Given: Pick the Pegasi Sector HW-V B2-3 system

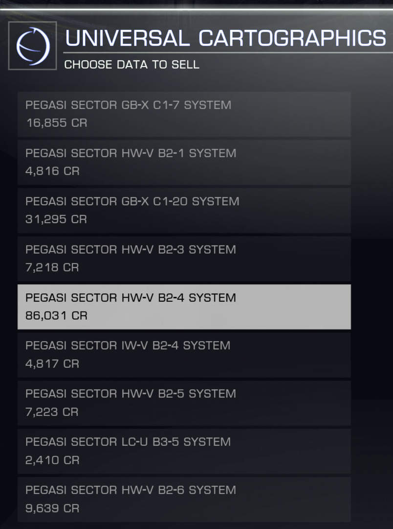Looking at the screenshot, I should [184, 259].
